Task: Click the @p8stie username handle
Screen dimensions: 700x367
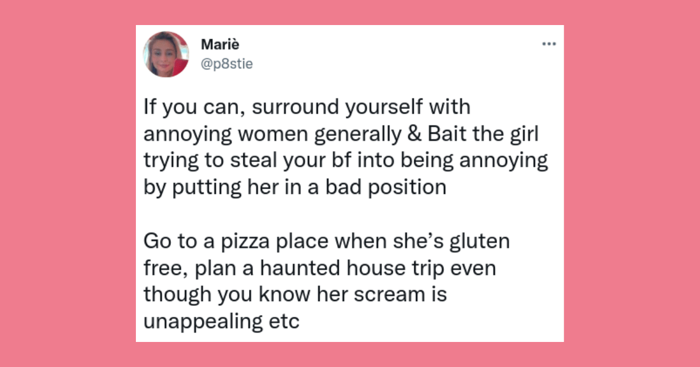Action: click(x=226, y=64)
